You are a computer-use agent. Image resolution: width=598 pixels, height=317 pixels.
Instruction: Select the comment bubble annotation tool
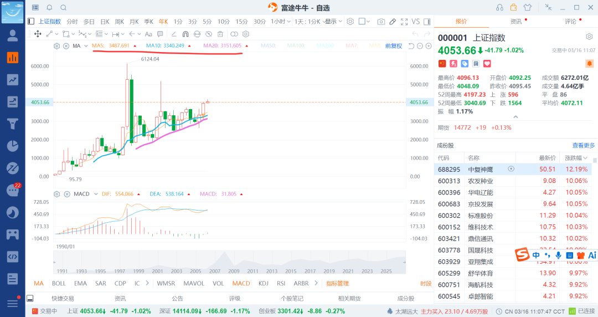160,34
